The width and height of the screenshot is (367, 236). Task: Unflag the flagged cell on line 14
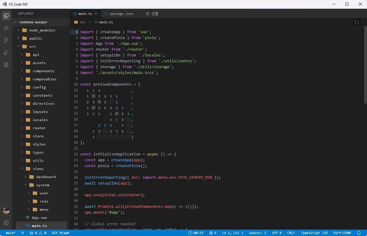(x=93, y=108)
